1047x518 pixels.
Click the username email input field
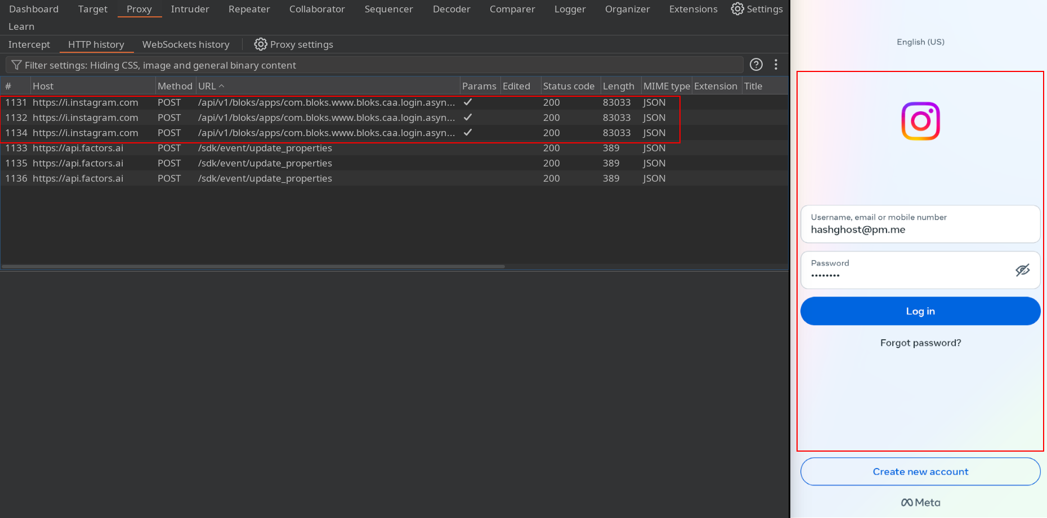(x=920, y=224)
